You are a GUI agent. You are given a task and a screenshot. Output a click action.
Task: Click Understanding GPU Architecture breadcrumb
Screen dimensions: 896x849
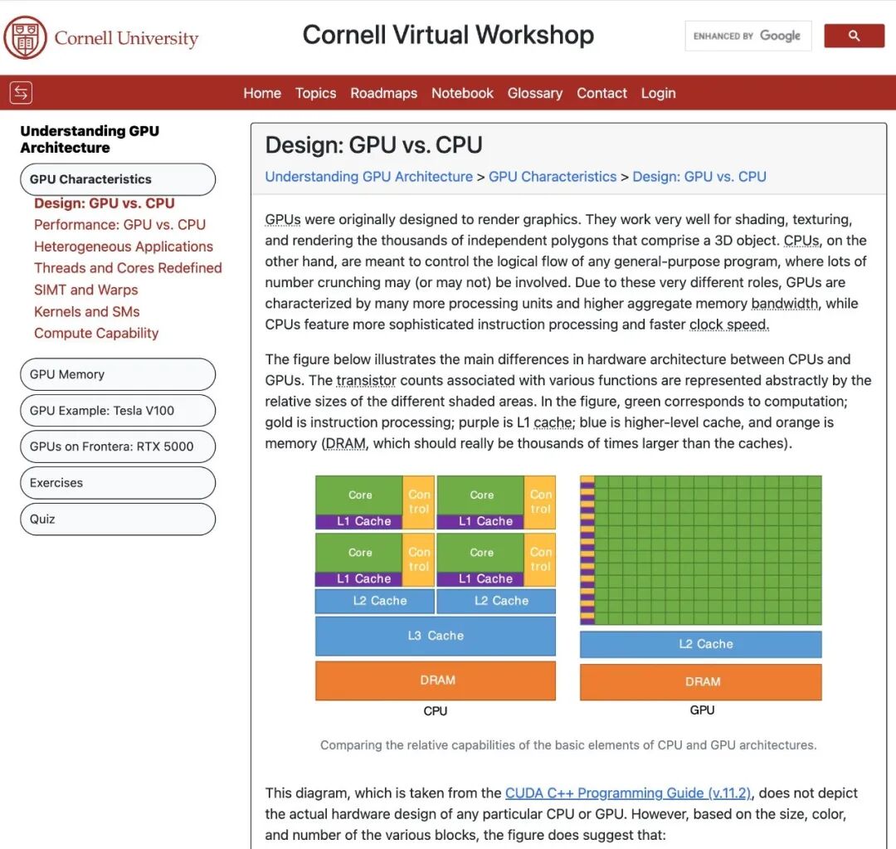[x=368, y=177]
